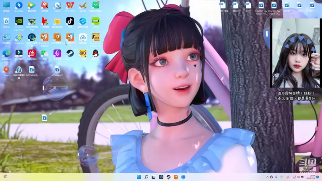This screenshot has height=181, width=322.
Task: Click the webcam overlay of the streamer
Action: click(296, 53)
